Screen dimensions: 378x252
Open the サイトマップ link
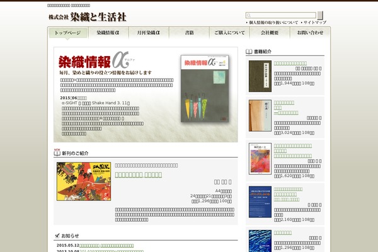coord(315,23)
